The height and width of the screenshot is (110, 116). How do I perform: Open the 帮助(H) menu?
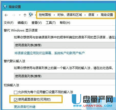[x=65, y=23]
